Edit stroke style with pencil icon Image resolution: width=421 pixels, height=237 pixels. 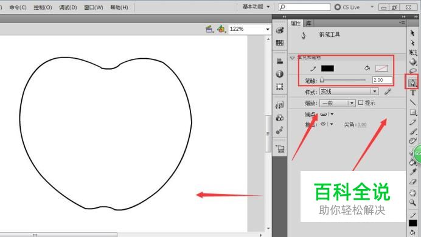tap(387, 92)
